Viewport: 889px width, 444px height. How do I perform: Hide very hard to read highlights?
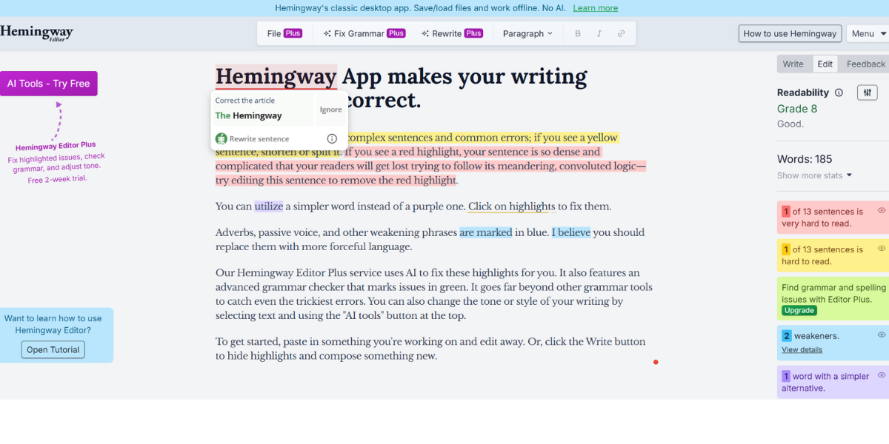[x=881, y=211]
